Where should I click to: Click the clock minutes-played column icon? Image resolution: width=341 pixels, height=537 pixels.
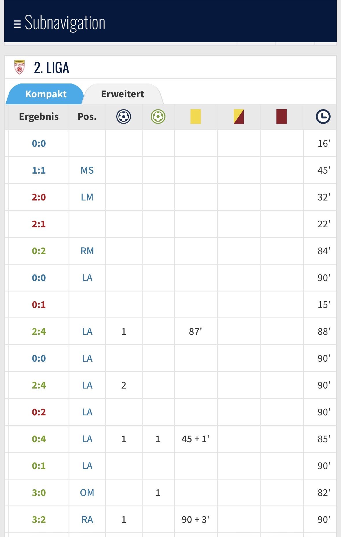point(323,117)
